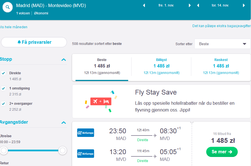Select the Raskest results tab
Image resolution: width=251 pixels, height=166 pixels.
point(221,66)
